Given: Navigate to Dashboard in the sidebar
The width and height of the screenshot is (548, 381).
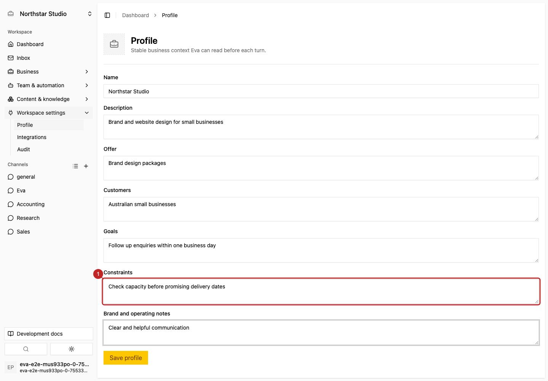Looking at the screenshot, I should point(49,44).
